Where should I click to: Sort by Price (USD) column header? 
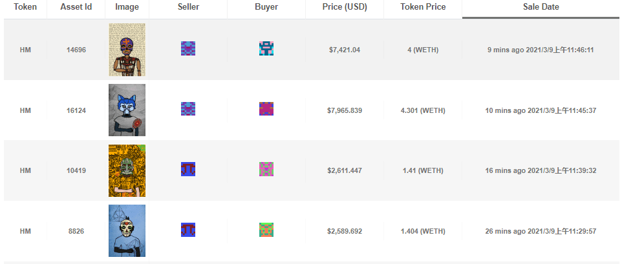point(345,7)
